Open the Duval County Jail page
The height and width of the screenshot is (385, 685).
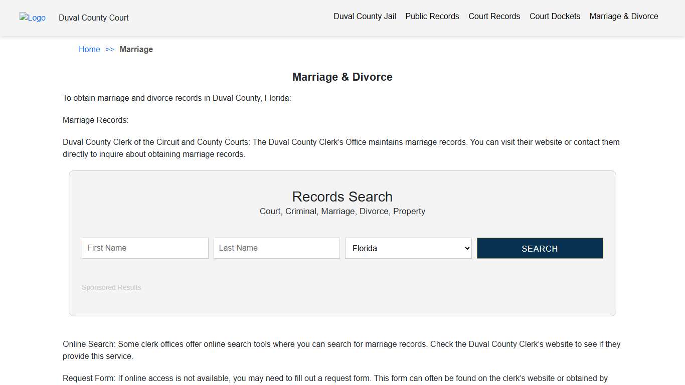tap(365, 16)
